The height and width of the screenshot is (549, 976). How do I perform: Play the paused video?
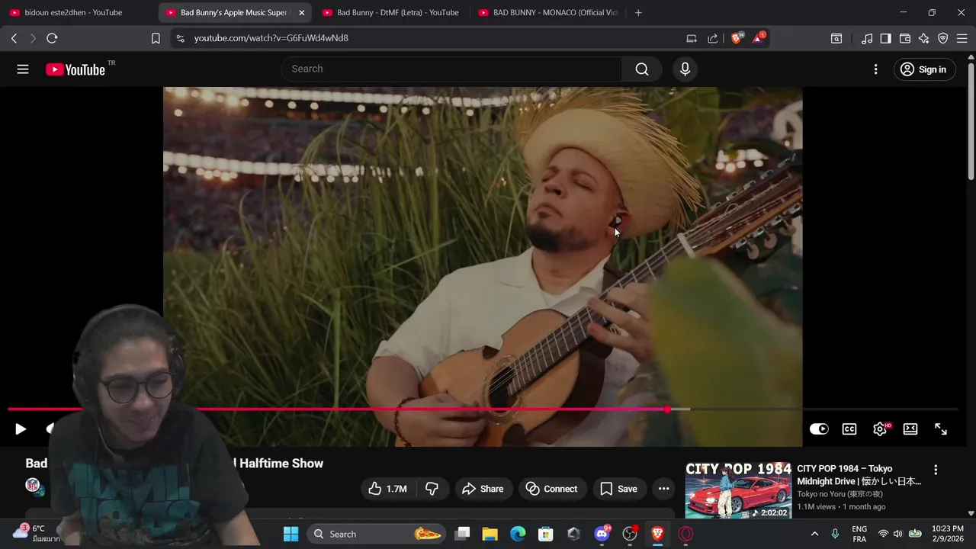[x=21, y=429]
